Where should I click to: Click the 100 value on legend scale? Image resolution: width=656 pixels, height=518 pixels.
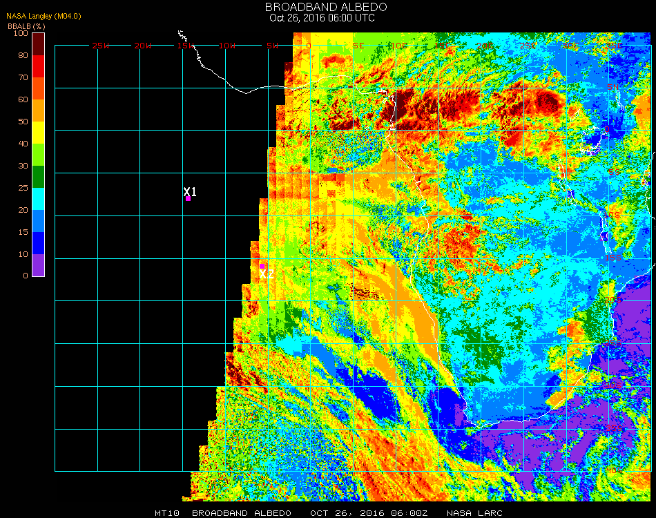tap(21, 33)
